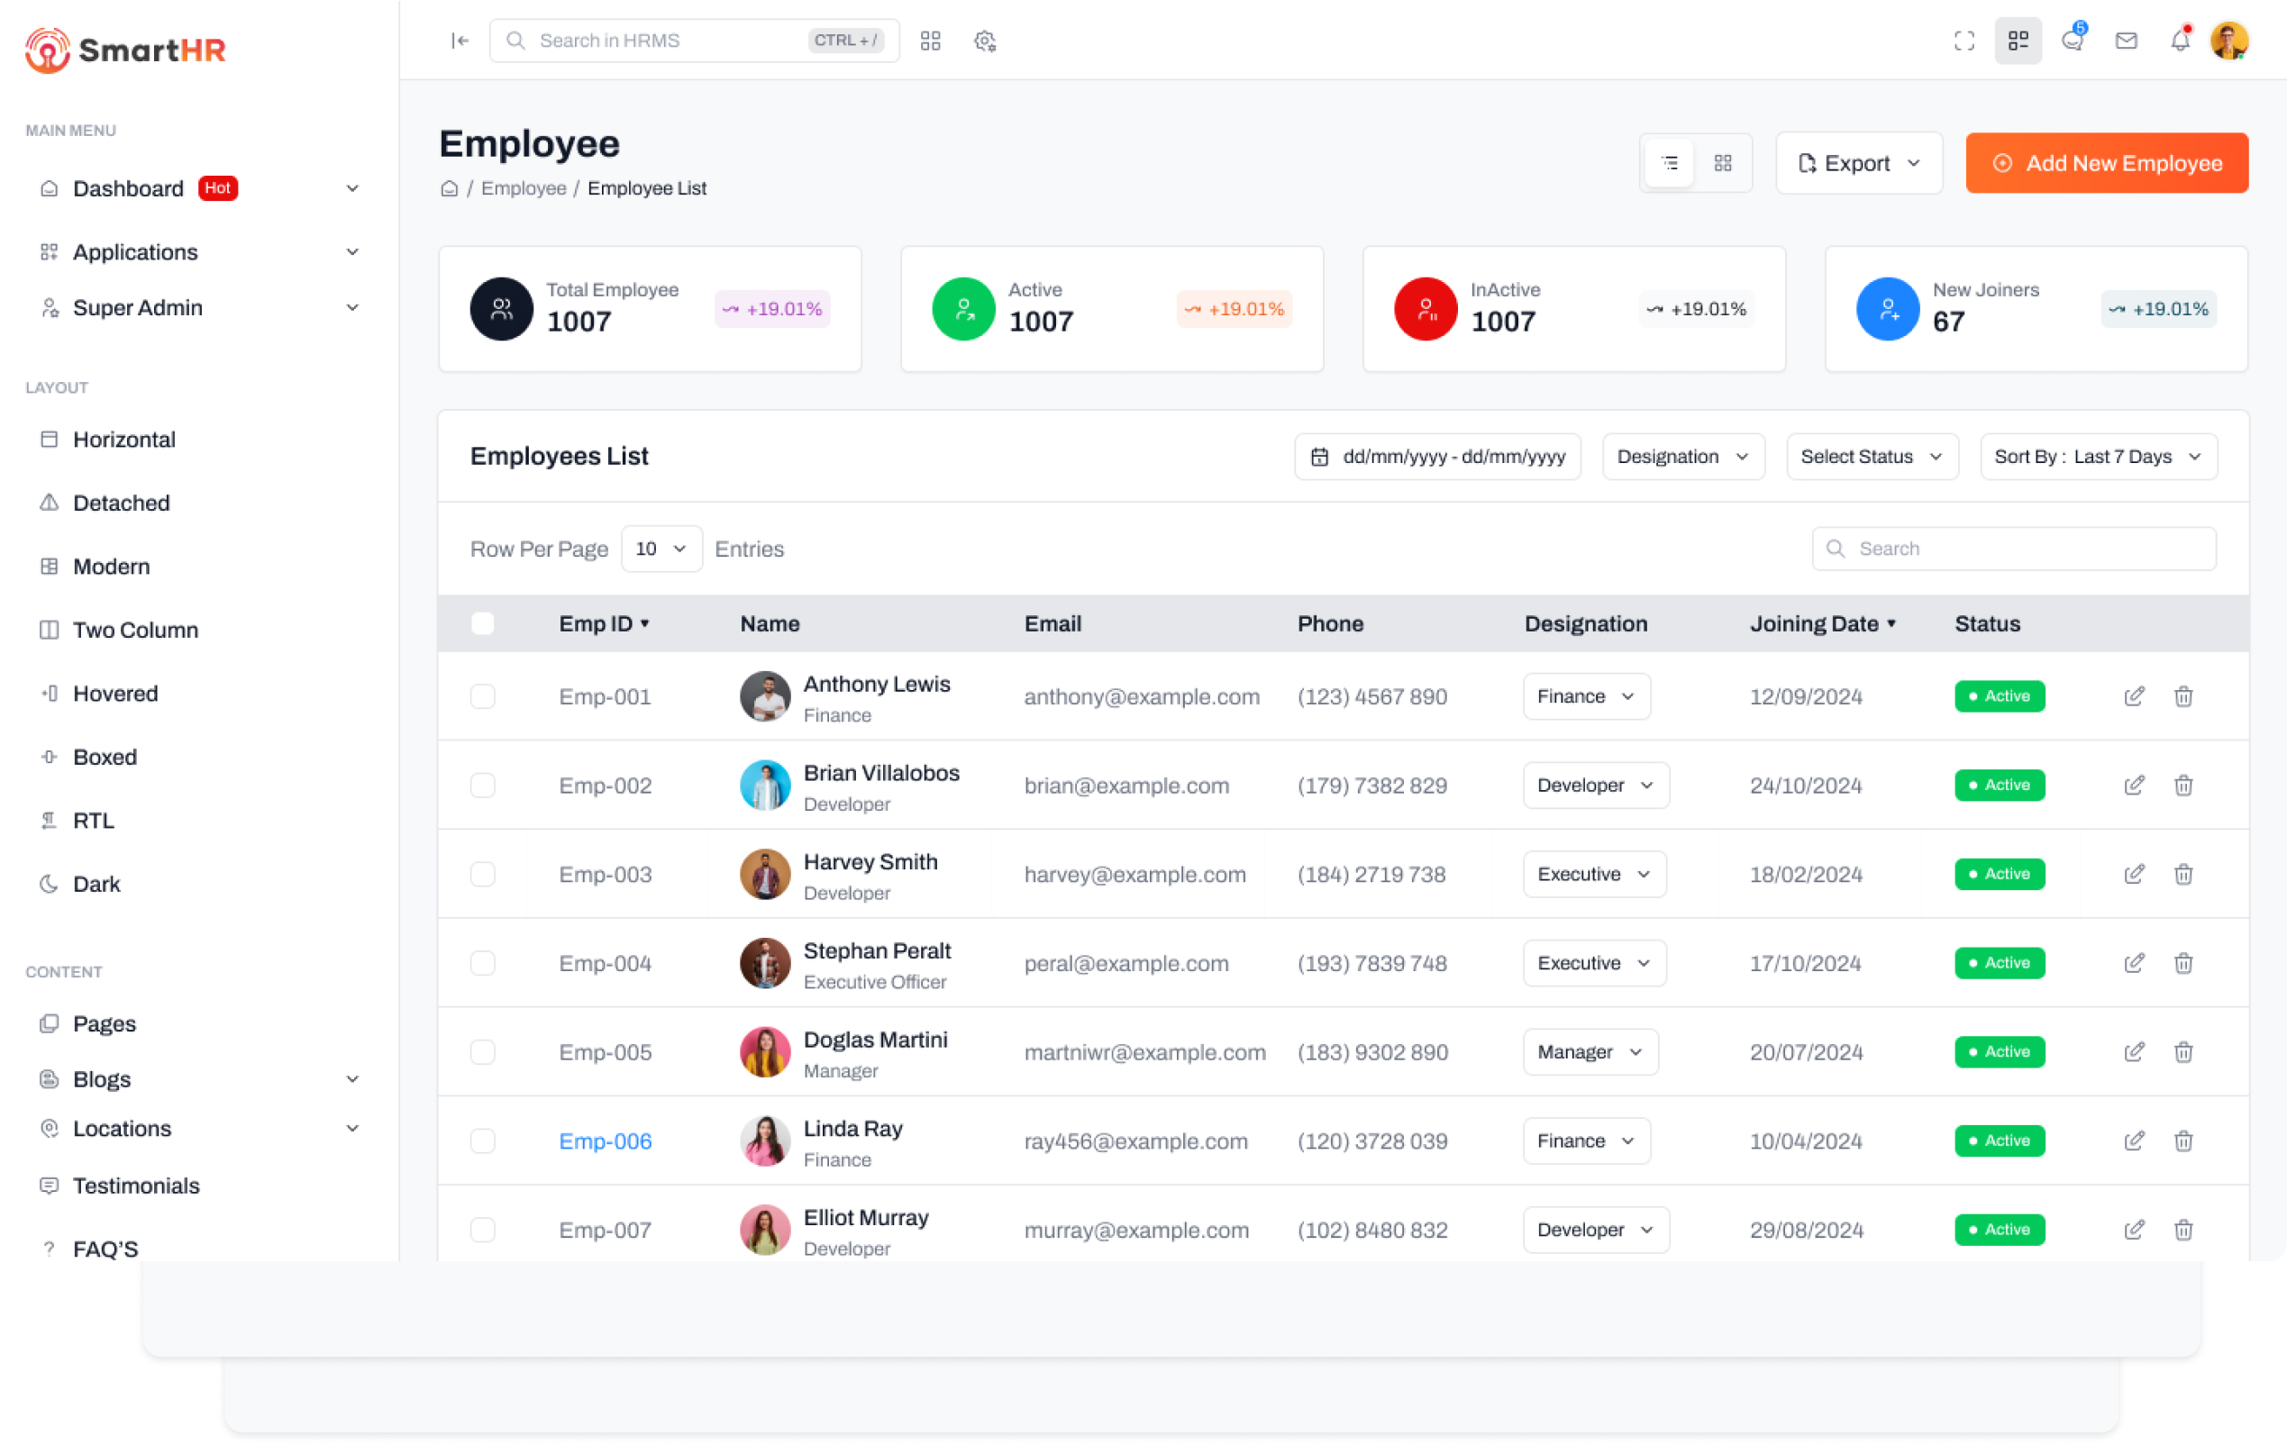Viewport: 2287px width, 1445px height.
Task: Open the chat icon with badge
Action: pyautogui.click(x=2073, y=41)
